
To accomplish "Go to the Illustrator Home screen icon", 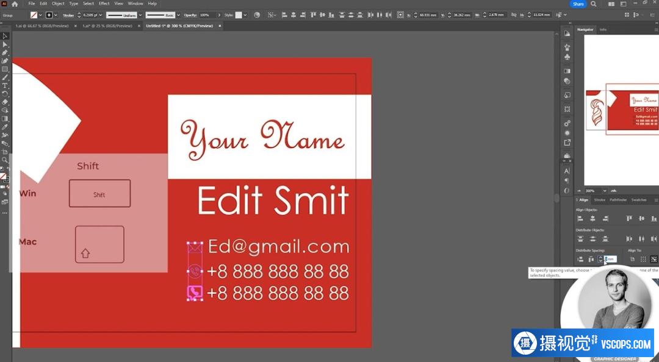I will click(x=15, y=4).
